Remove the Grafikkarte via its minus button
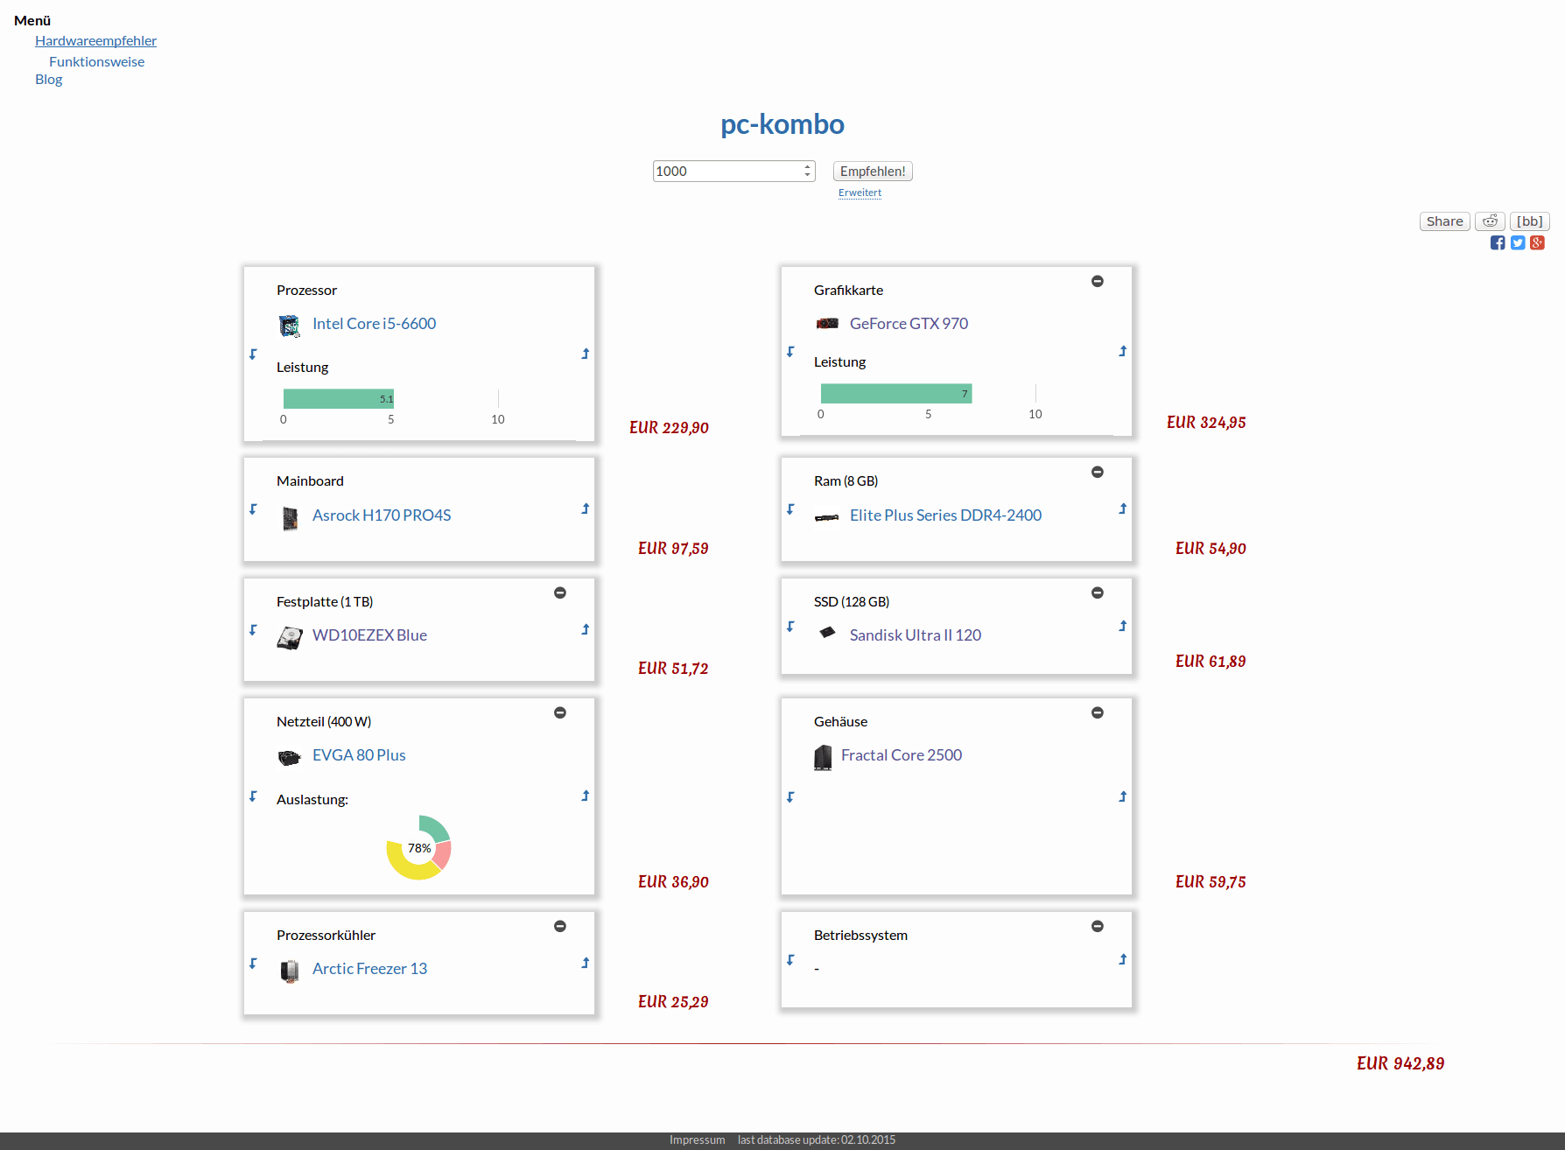The image size is (1565, 1150). 1098,281
